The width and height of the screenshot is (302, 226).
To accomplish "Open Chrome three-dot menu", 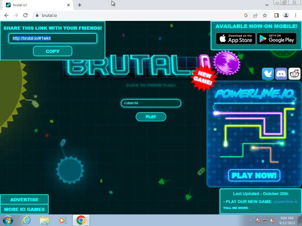I will coord(296,15).
